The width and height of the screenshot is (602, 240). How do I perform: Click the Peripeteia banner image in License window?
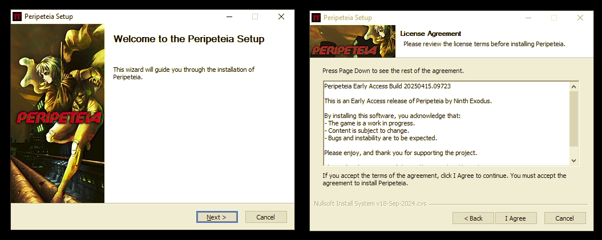click(x=353, y=42)
